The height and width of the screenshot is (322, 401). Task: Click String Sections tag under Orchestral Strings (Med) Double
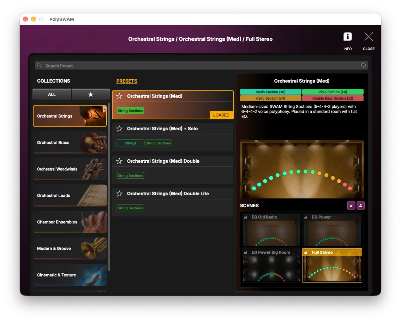(130, 175)
